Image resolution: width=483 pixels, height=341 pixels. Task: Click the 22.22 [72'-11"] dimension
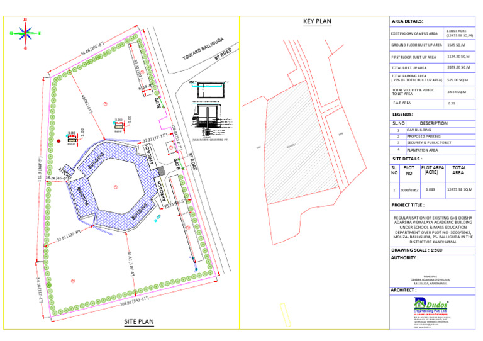click(x=155, y=138)
